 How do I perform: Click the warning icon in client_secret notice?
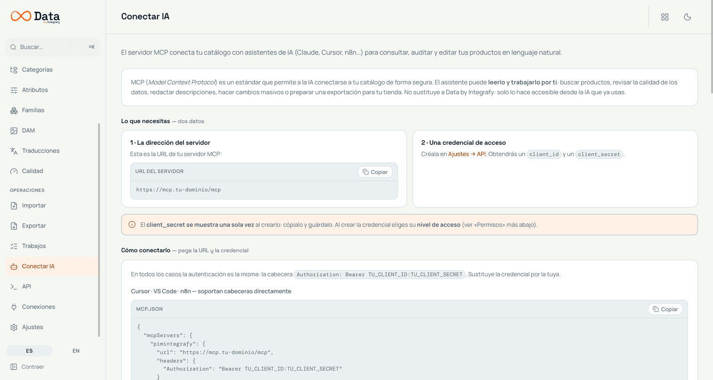[x=132, y=225]
